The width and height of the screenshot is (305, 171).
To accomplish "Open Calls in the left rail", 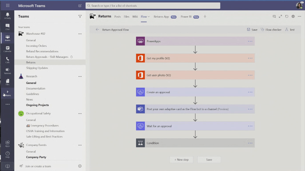I will (x=7, y=60).
